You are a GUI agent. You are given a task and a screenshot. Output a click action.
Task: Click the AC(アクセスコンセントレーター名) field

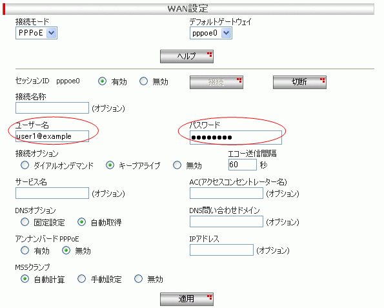click(x=227, y=193)
